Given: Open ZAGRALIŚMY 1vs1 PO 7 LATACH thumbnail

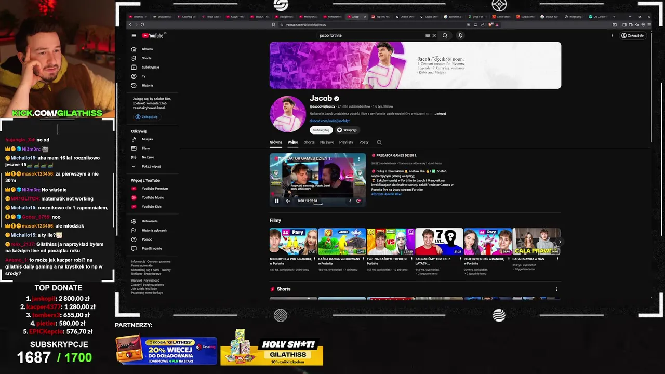Looking at the screenshot, I should tap(439, 242).
